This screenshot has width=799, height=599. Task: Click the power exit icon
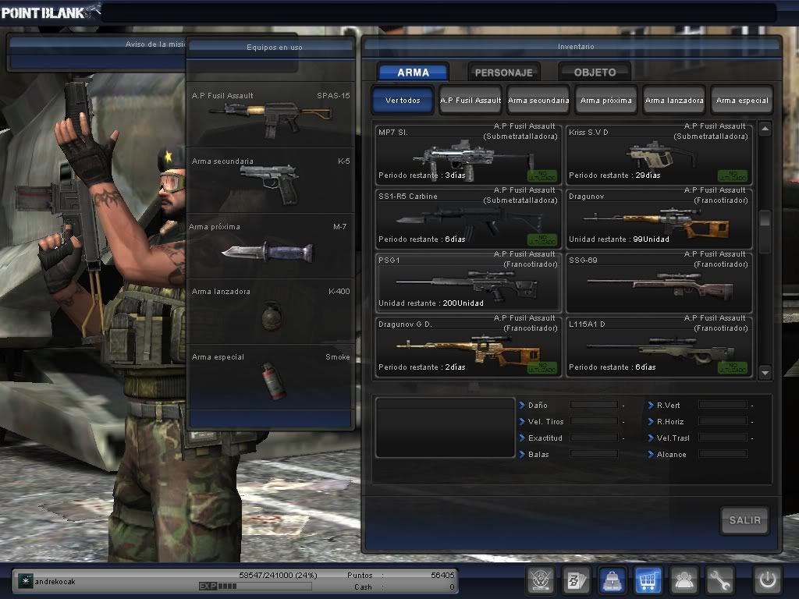tap(768, 580)
